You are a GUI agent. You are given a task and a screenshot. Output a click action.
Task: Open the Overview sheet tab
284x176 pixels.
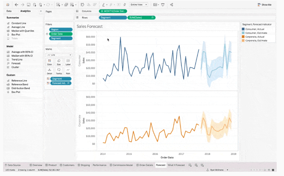36,165
